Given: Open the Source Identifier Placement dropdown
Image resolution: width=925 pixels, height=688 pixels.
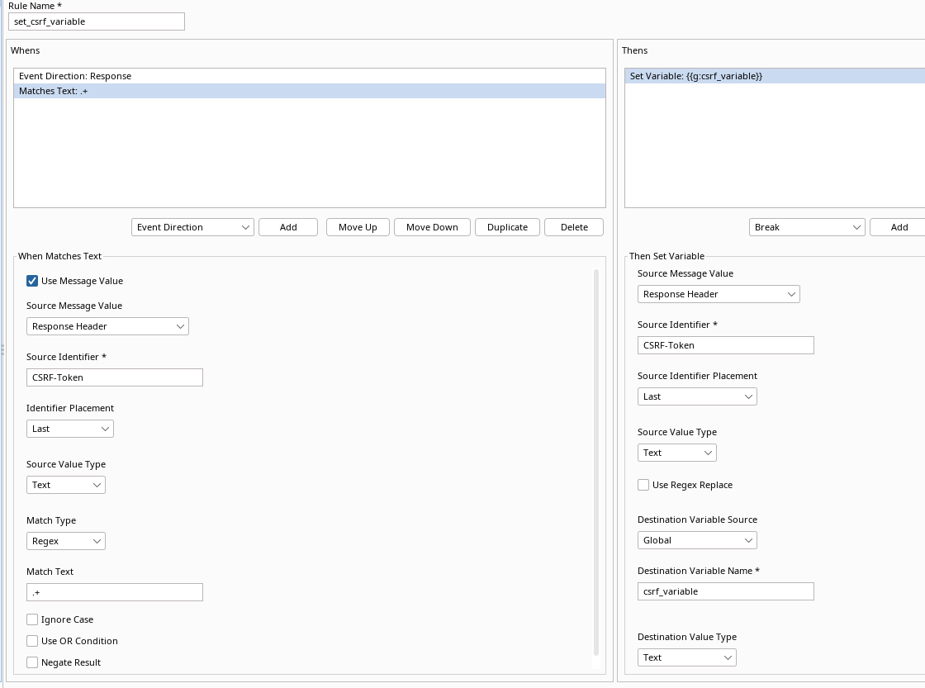Looking at the screenshot, I should (x=697, y=396).
